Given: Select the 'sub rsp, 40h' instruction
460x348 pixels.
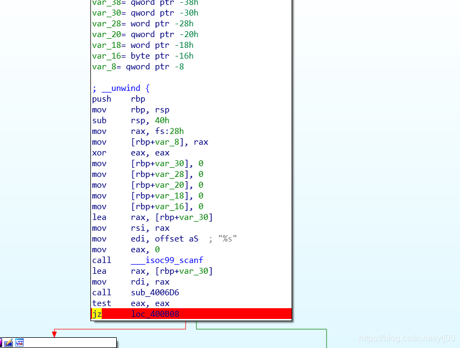Looking at the screenshot, I should [131, 120].
